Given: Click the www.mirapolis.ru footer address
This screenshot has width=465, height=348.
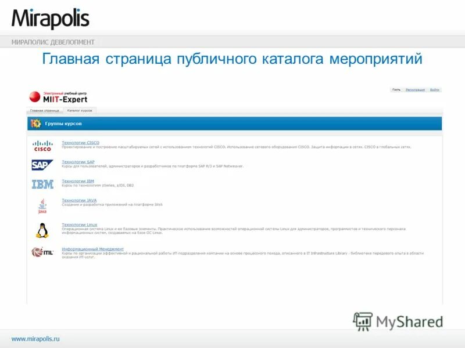Looking at the screenshot, I should 35,339.
